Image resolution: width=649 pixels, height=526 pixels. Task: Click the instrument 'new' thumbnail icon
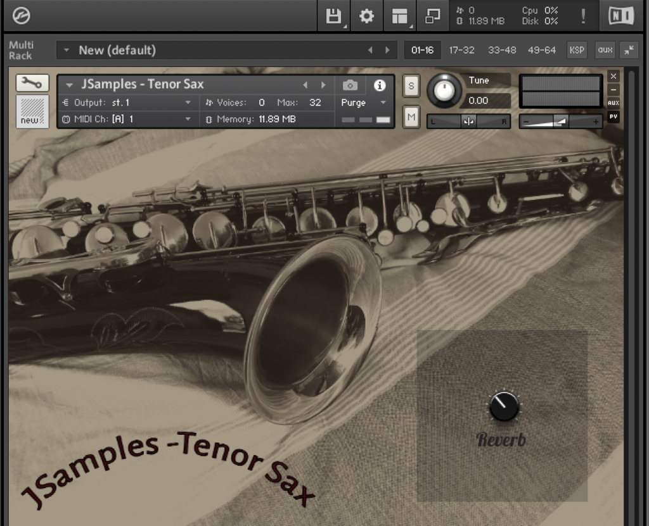[32, 111]
